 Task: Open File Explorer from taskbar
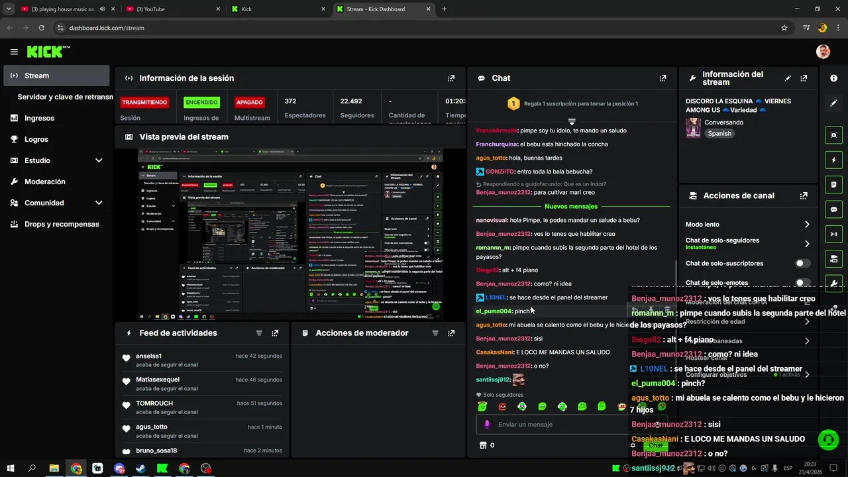54,468
